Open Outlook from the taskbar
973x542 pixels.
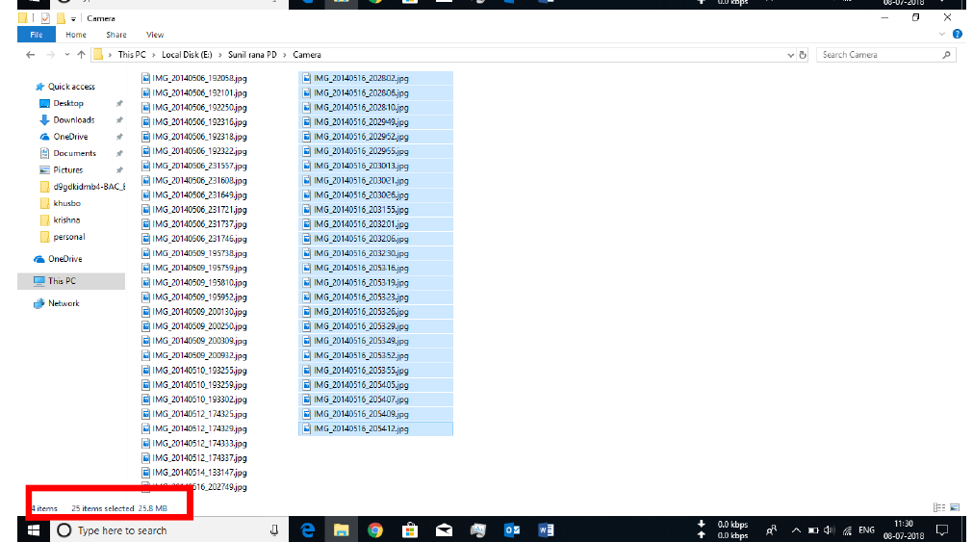[x=512, y=530]
